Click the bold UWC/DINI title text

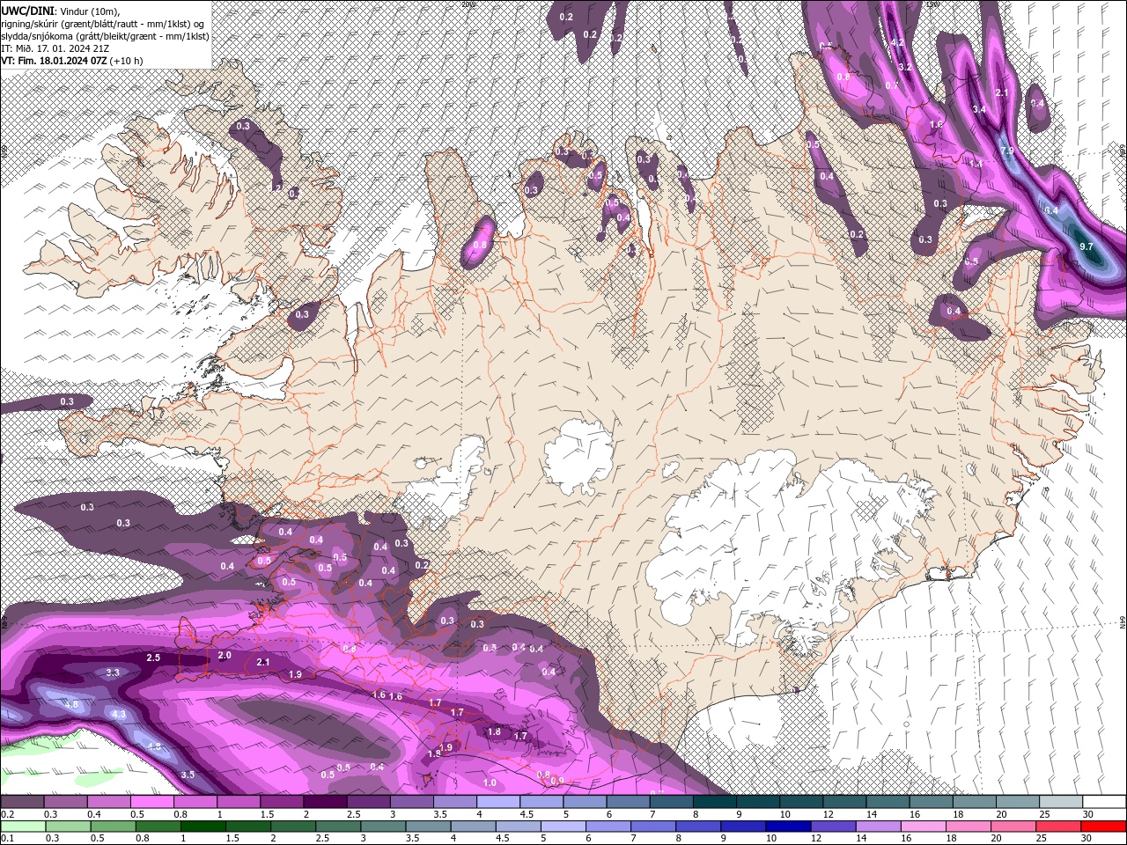click(x=27, y=10)
